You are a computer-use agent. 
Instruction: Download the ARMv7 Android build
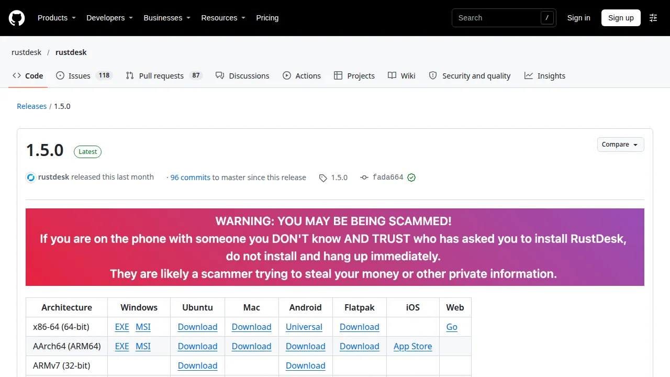pyautogui.click(x=306, y=365)
